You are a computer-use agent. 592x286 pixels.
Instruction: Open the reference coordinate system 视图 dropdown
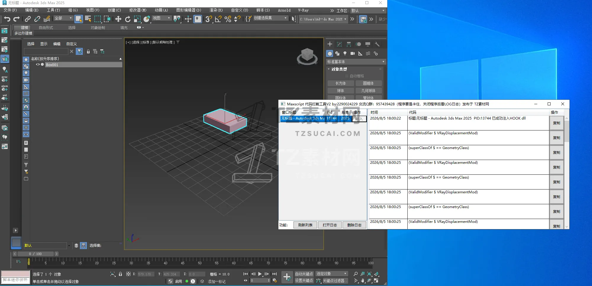(162, 18)
